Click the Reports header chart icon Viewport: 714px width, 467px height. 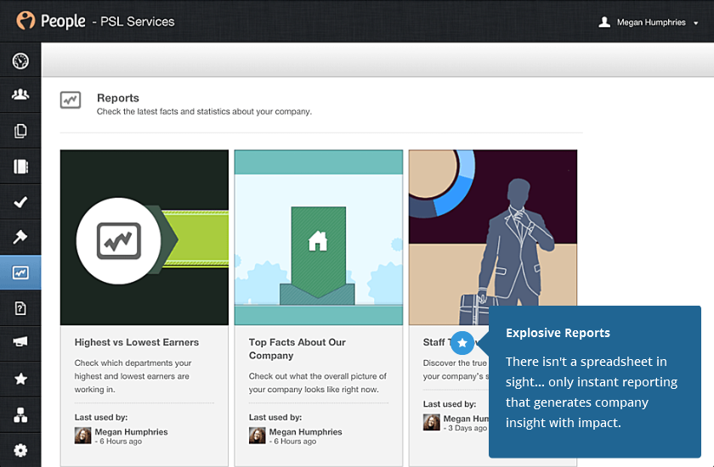pos(71,100)
